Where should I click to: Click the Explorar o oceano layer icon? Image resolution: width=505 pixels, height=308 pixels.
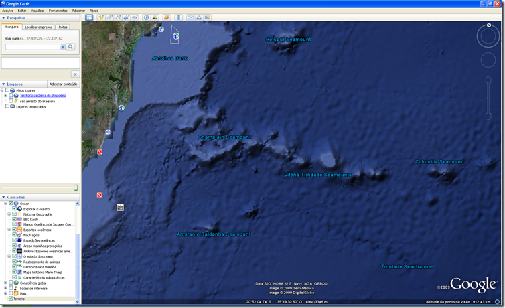(19, 209)
